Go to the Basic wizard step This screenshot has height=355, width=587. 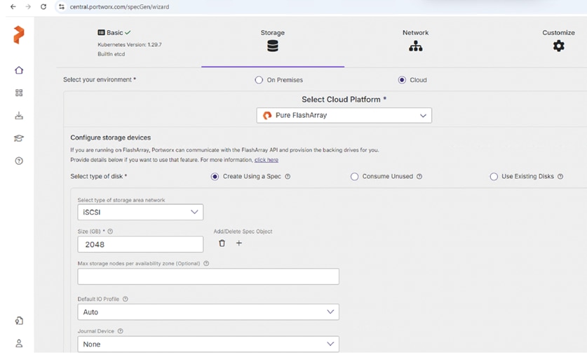[x=114, y=32]
